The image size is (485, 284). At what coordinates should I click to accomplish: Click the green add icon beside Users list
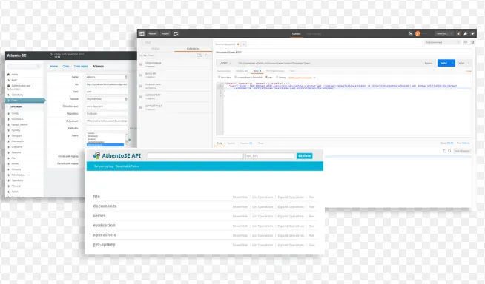[x=129, y=140]
